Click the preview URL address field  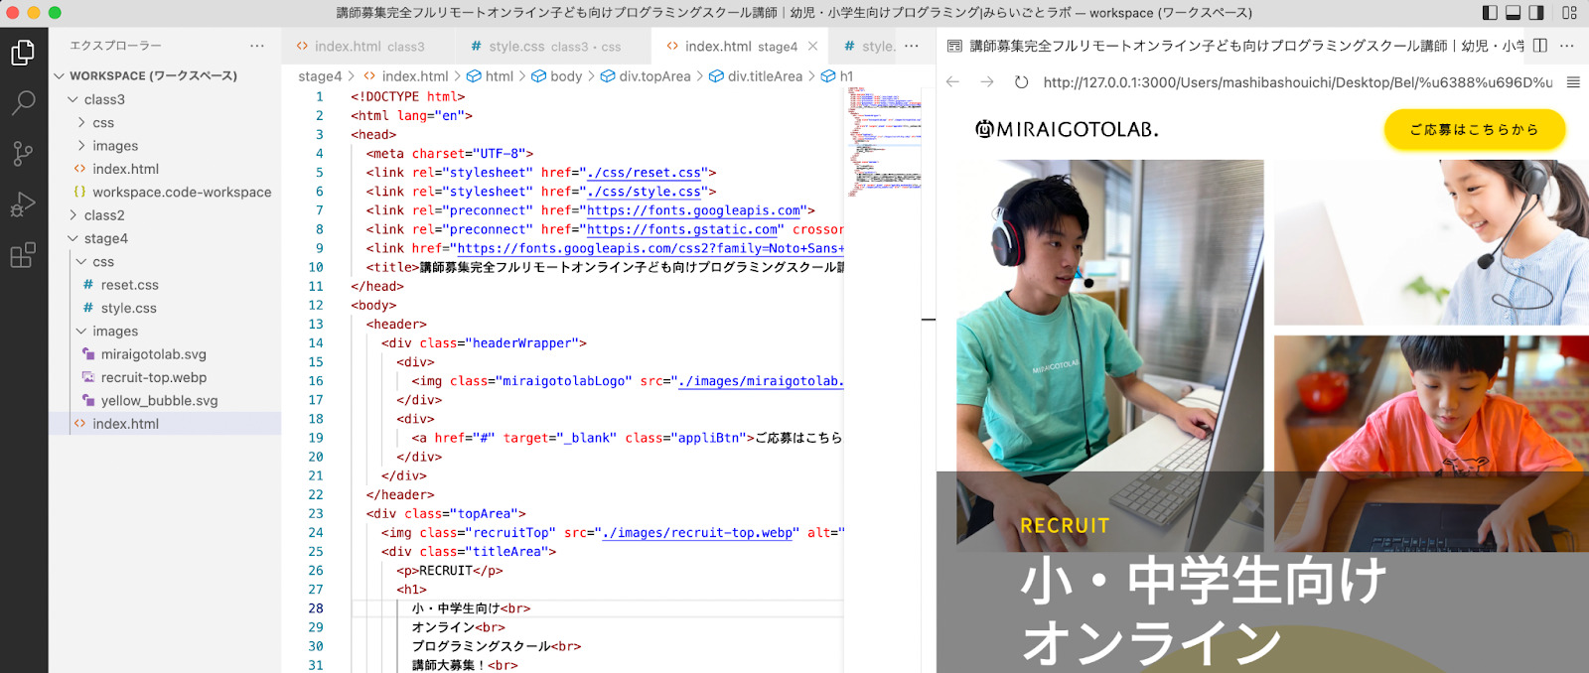pyautogui.click(x=1297, y=82)
